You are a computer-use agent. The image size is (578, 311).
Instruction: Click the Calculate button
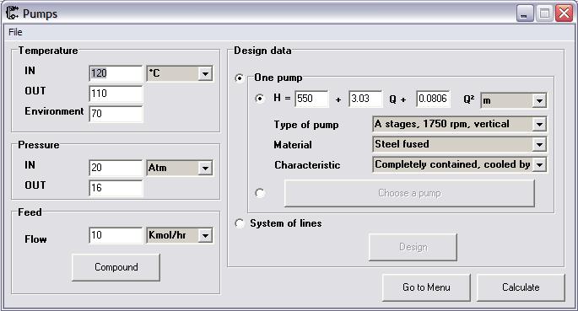pyautogui.click(x=521, y=287)
